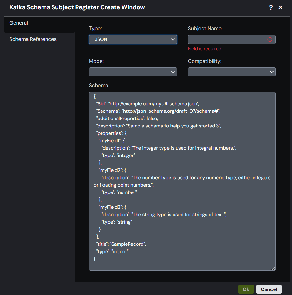Viewport: 292px width, 295px height.
Task: Click the Type: field label
Action: [95, 28]
